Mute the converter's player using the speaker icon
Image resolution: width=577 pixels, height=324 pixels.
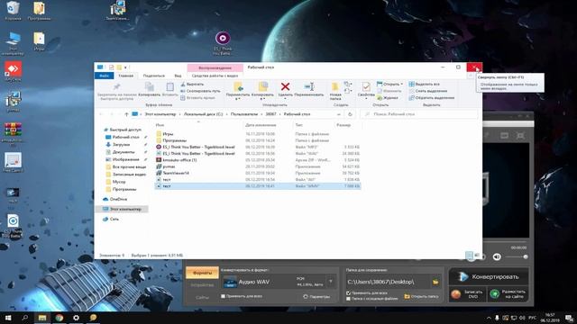497,256
